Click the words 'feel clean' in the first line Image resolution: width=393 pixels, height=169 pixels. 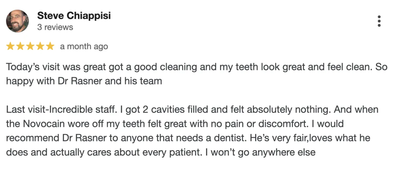coord(349,67)
